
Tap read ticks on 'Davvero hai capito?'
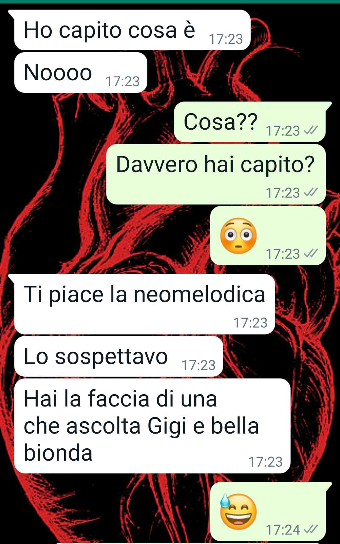coord(311,192)
